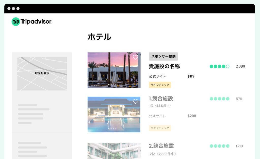Screen dimensions: 260x159
Task: Open sponsored hotel palm tree photo
Action: click(114, 70)
